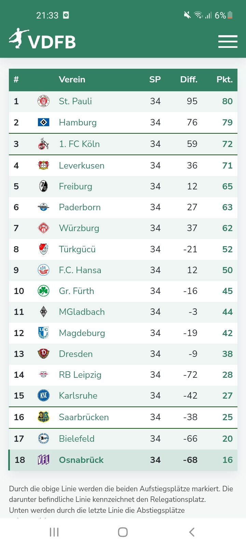The width and height of the screenshot is (246, 547).
Task: Click the Karlsruhe KSC crest
Action: (43, 396)
